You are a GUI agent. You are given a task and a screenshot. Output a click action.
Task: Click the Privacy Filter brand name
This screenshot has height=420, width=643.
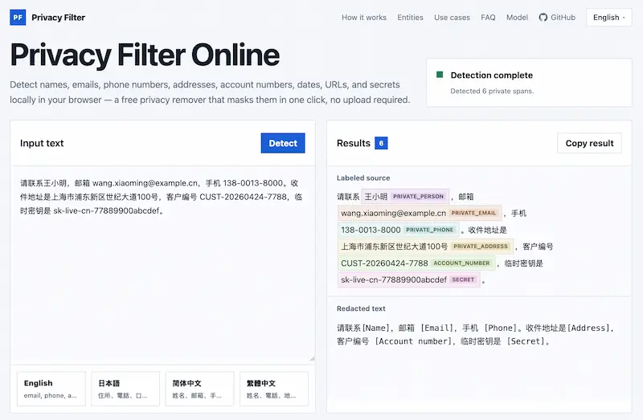point(58,17)
